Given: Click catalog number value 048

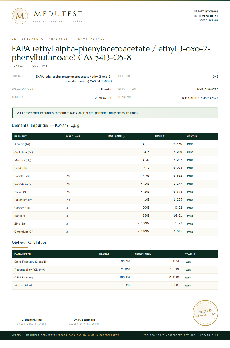Looking at the screenshot, I should pyautogui.click(x=216, y=77).
